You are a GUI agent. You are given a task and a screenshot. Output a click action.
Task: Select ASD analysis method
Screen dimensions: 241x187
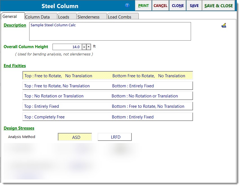coord(75,137)
